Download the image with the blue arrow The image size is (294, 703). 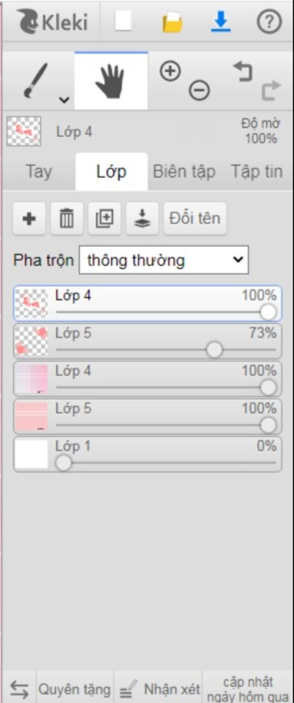pos(220,22)
